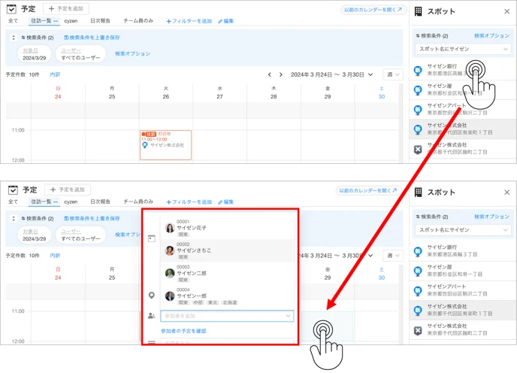Select 00002 サイゼンさちこ name in list
This screenshot has width=517, height=373.
194,250
